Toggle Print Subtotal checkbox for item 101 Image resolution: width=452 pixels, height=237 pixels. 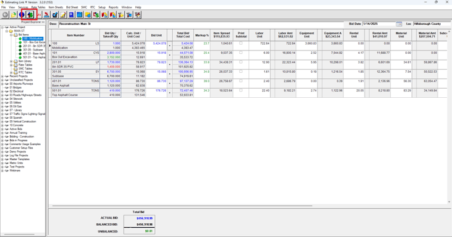(x=241, y=53)
